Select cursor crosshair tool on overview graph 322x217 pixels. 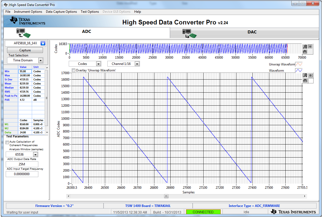point(310,47)
